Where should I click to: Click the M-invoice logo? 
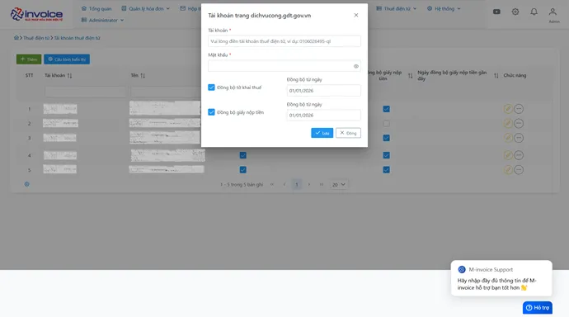(36, 14)
